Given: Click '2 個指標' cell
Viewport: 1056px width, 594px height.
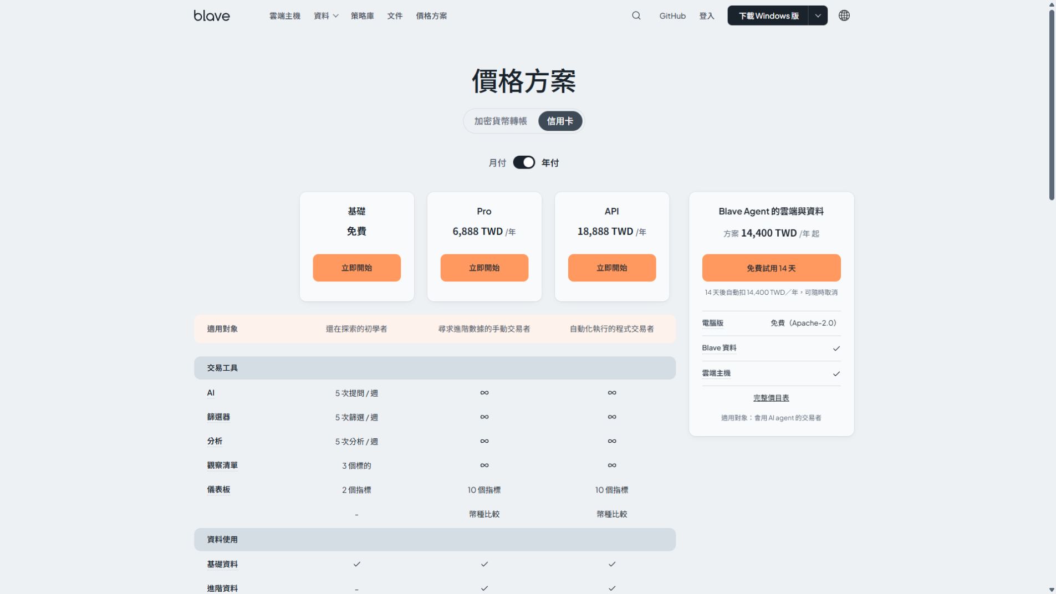Looking at the screenshot, I should 356,489.
